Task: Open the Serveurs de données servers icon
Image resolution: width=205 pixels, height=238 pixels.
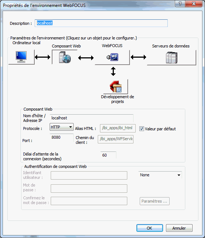Action: tap(171, 58)
